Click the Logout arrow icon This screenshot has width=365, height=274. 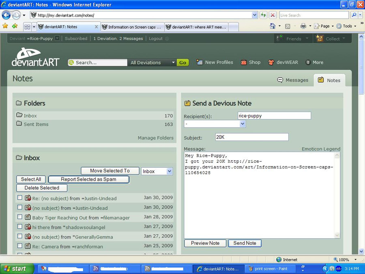pos(167,39)
